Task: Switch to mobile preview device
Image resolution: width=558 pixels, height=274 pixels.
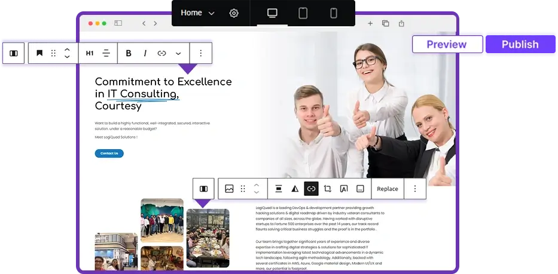Action: [334, 13]
